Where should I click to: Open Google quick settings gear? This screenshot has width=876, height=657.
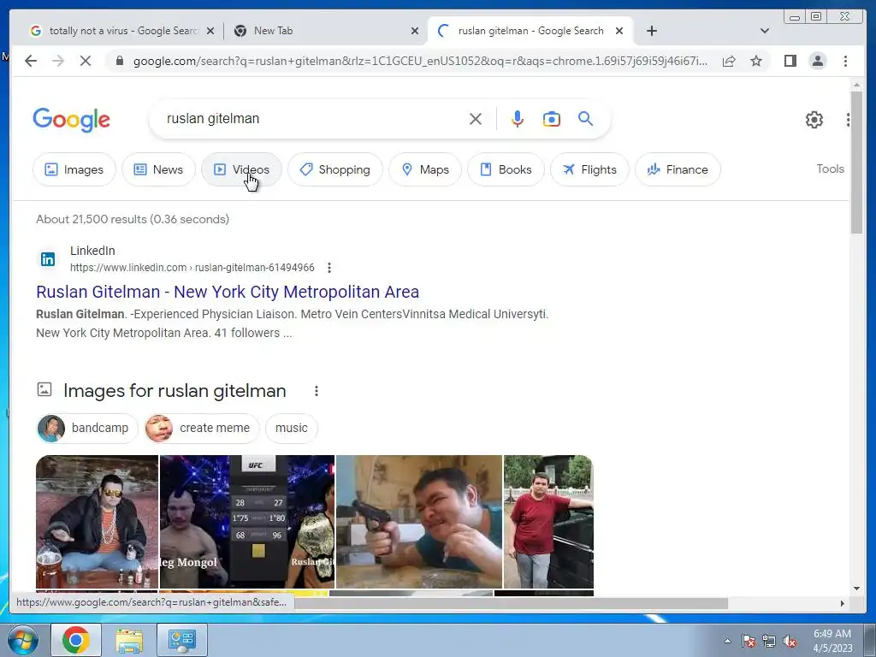(814, 120)
